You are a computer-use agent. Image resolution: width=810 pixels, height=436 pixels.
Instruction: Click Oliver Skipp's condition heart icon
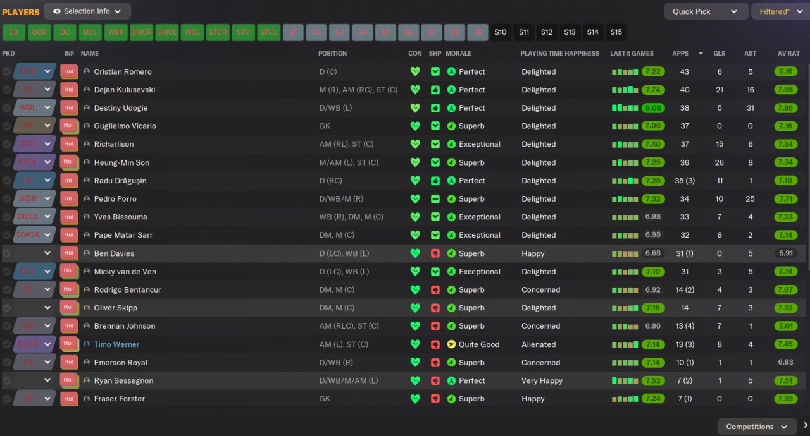pos(415,308)
